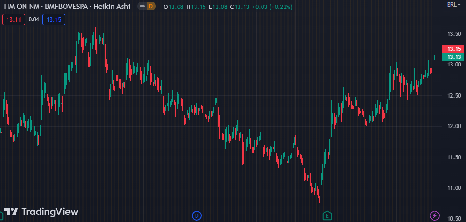Click the 12.50 price scale label

click(454, 95)
